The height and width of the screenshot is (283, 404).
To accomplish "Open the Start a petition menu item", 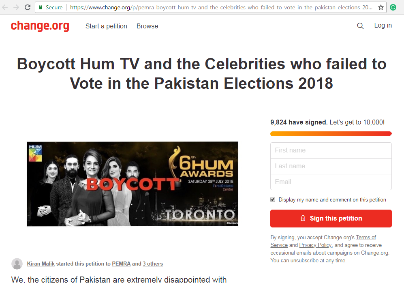I will coord(106,26).
